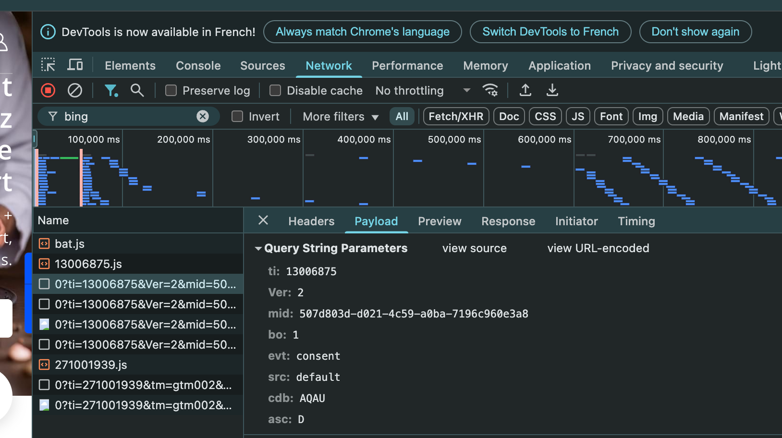Viewport: 782px width, 438px height.
Task: Toggle the network filter funnel icon
Action: (x=111, y=90)
